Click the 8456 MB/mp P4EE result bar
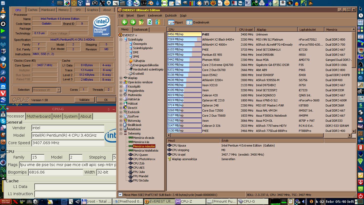 (x=184, y=34)
